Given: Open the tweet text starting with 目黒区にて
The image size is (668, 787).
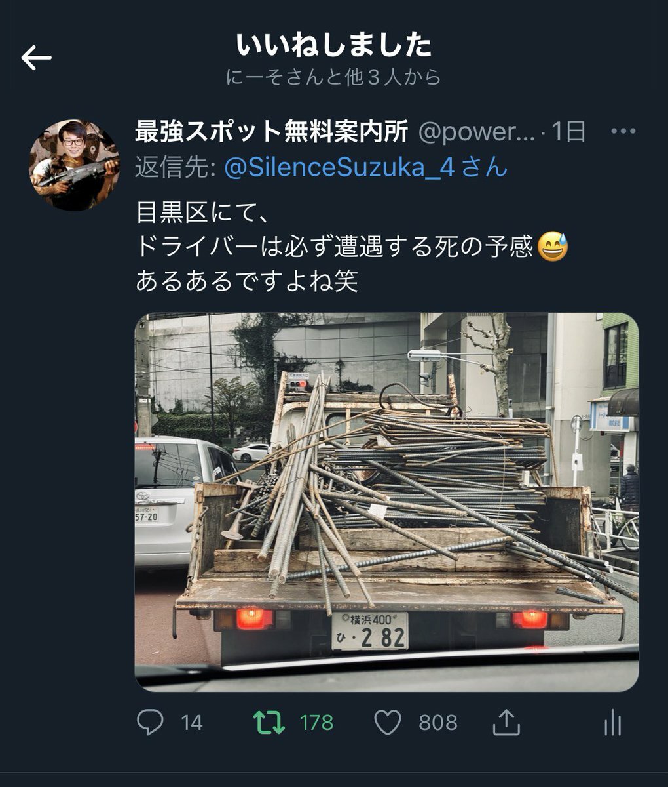Looking at the screenshot, I should click(352, 247).
